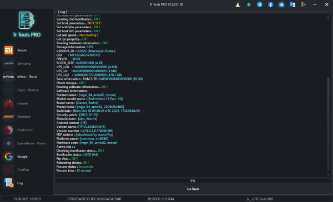333x202 pixels.
Task: Click the Xiaomi sidebar label
Action: (22, 50)
